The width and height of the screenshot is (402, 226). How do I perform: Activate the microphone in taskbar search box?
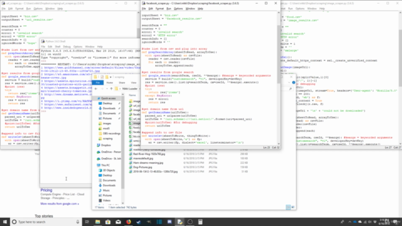click(x=78, y=222)
